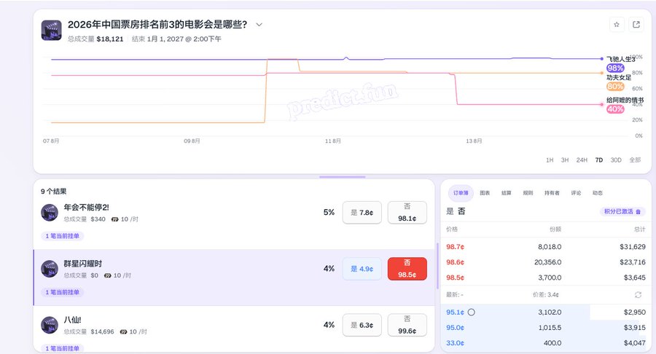Open the 持有者 tab

coord(552,193)
